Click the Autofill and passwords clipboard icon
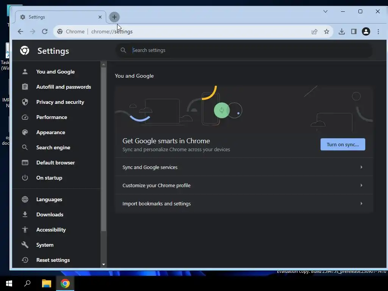This screenshot has width=388, height=291. tap(25, 87)
